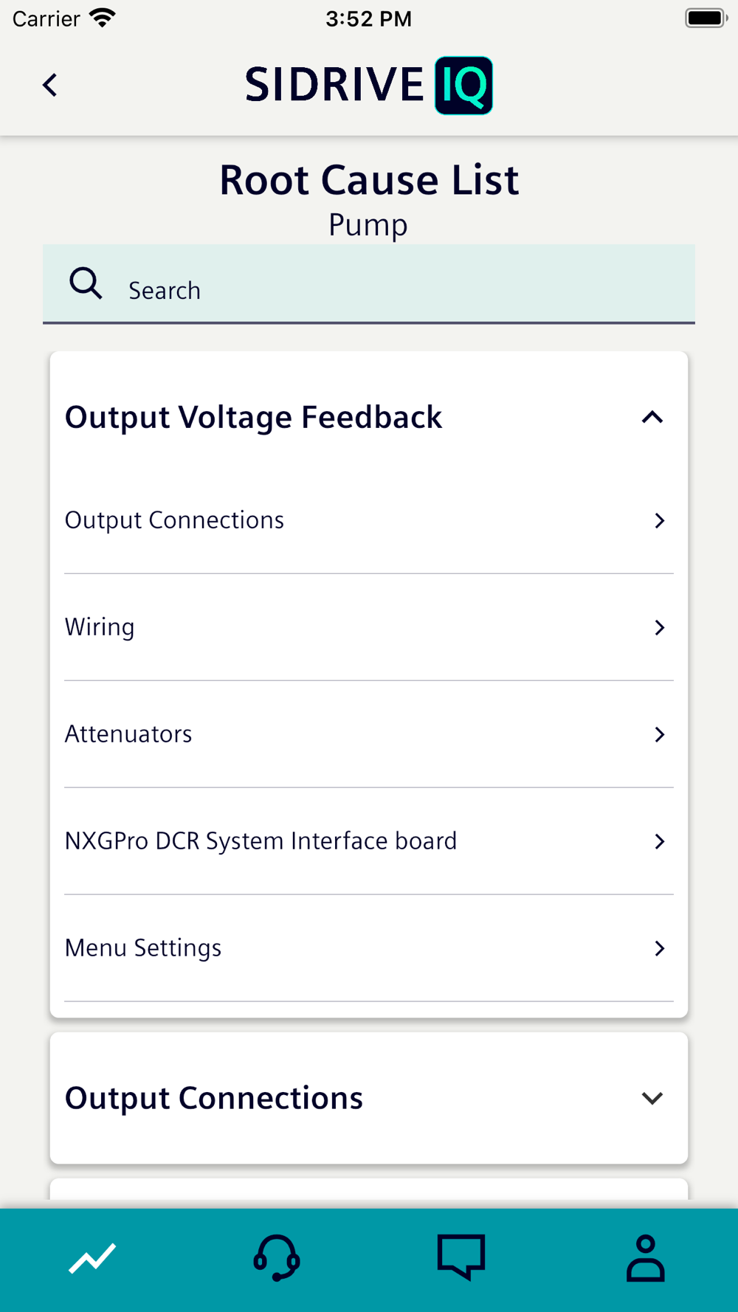The width and height of the screenshot is (738, 1312).
Task: Click the search magnifier icon
Action: pyautogui.click(x=86, y=283)
